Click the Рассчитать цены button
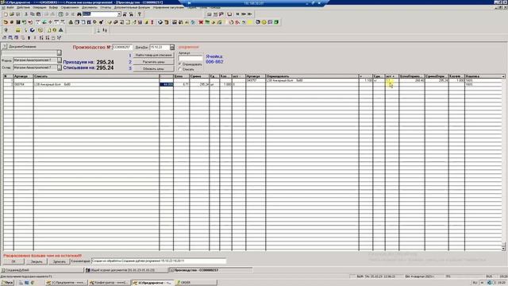 (153, 62)
